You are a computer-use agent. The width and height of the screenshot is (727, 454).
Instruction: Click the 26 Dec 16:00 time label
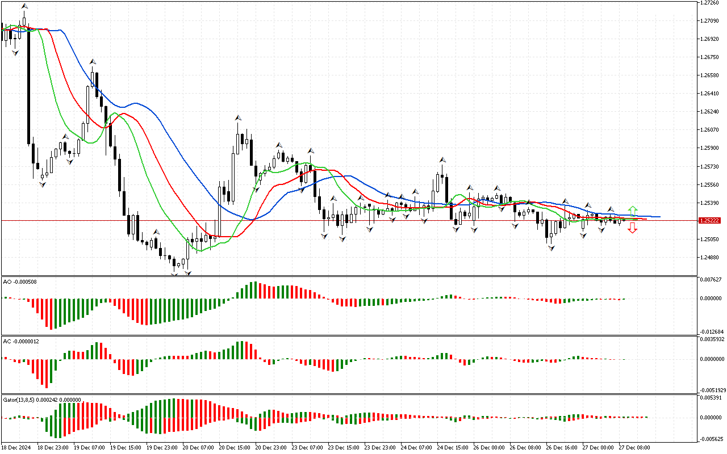tap(562, 448)
